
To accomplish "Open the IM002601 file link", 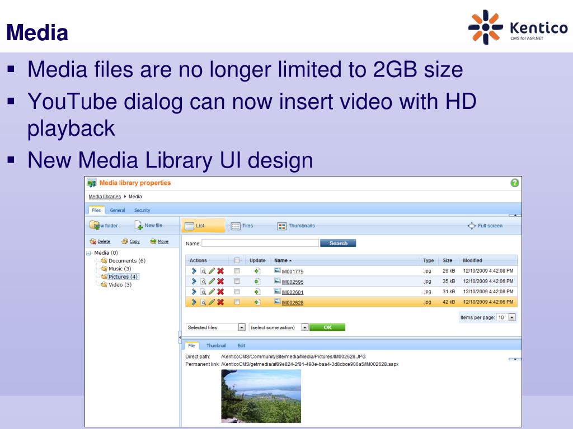I will point(292,292).
